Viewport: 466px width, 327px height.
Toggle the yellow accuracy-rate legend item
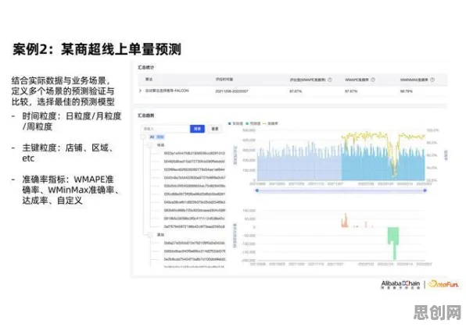coord(271,123)
